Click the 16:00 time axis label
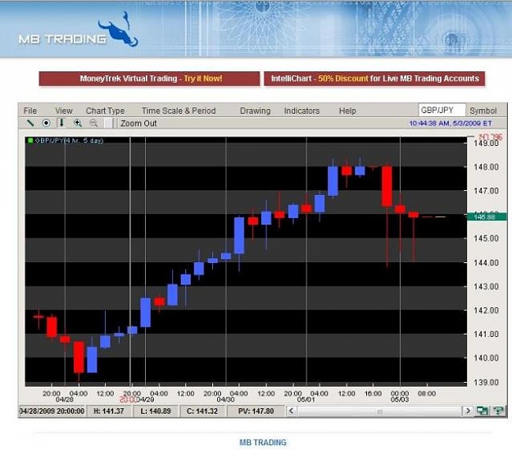This screenshot has height=450, width=512. tap(373, 393)
